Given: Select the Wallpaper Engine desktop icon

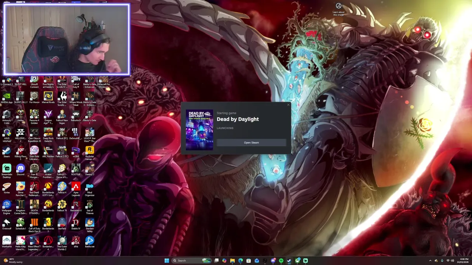Looking at the screenshot, I should (7, 208).
